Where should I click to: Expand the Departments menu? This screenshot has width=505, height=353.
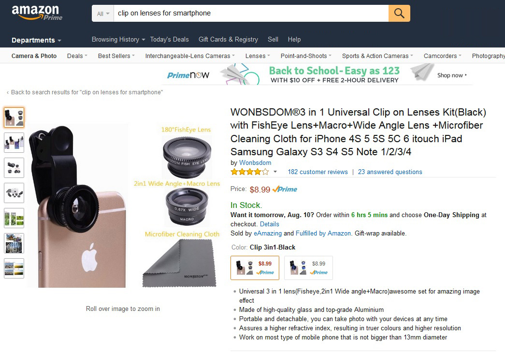tap(36, 40)
